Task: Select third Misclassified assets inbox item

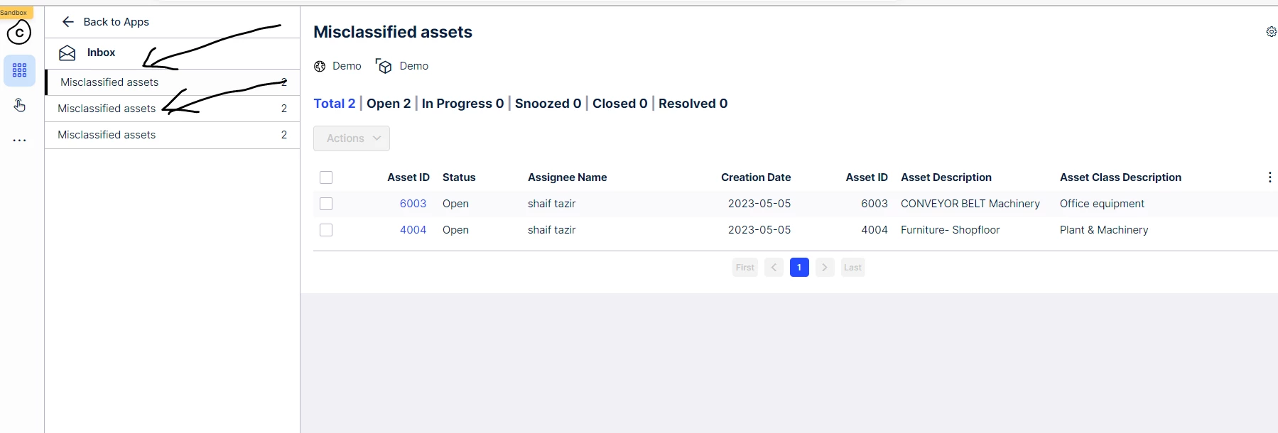Action: click(107, 135)
